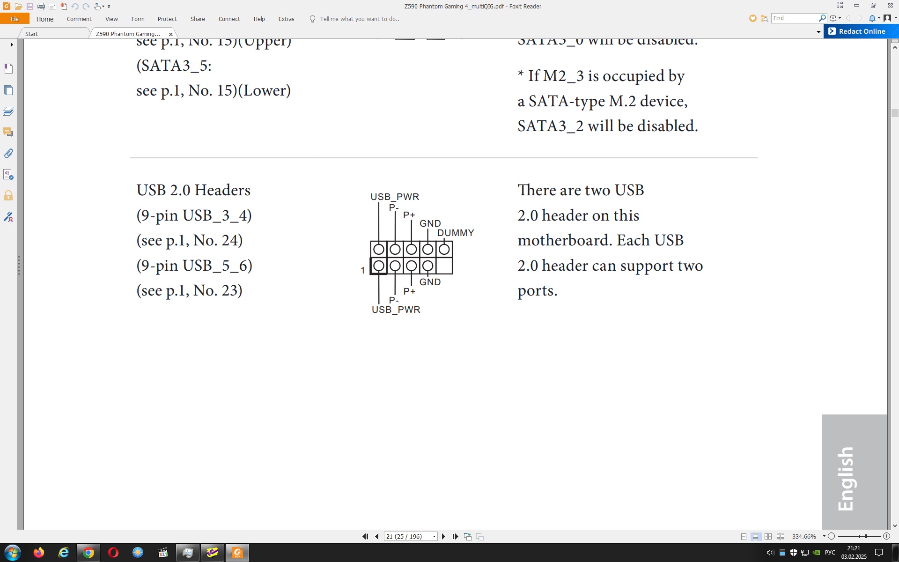Screen dimensions: 899x562
Task: Go to the last page
Action: pos(455,536)
